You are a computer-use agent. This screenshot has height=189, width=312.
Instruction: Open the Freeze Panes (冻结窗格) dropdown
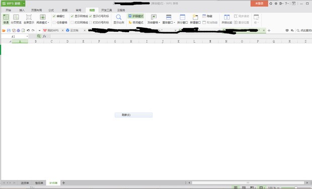point(153,19)
